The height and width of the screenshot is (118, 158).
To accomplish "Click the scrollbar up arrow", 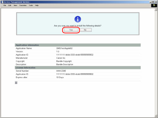I will click(x=156, y=10).
